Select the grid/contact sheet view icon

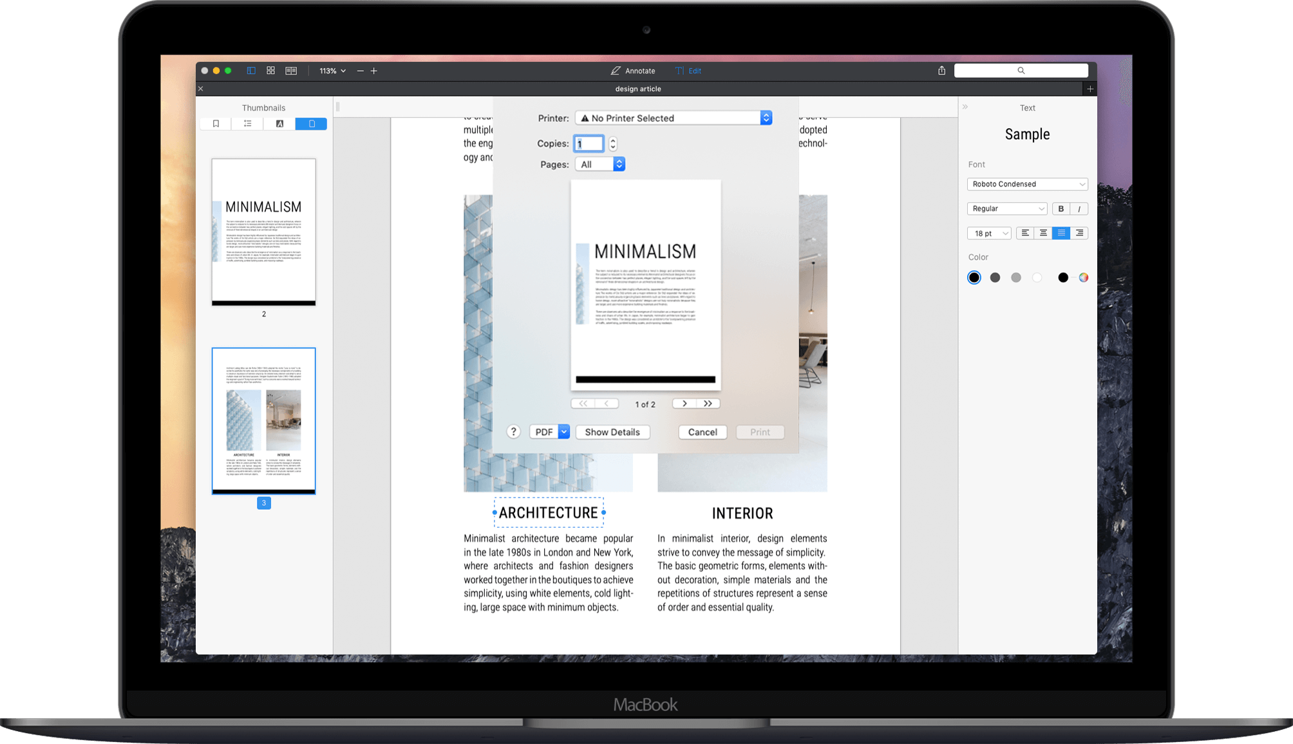click(269, 71)
